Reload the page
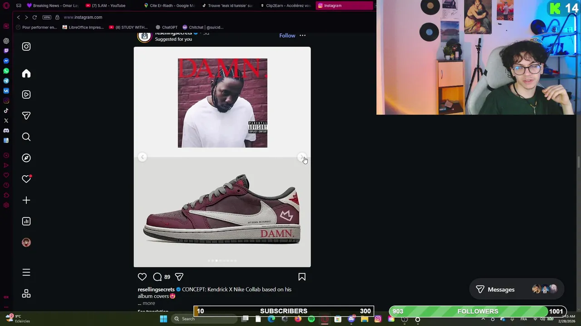 click(x=34, y=17)
